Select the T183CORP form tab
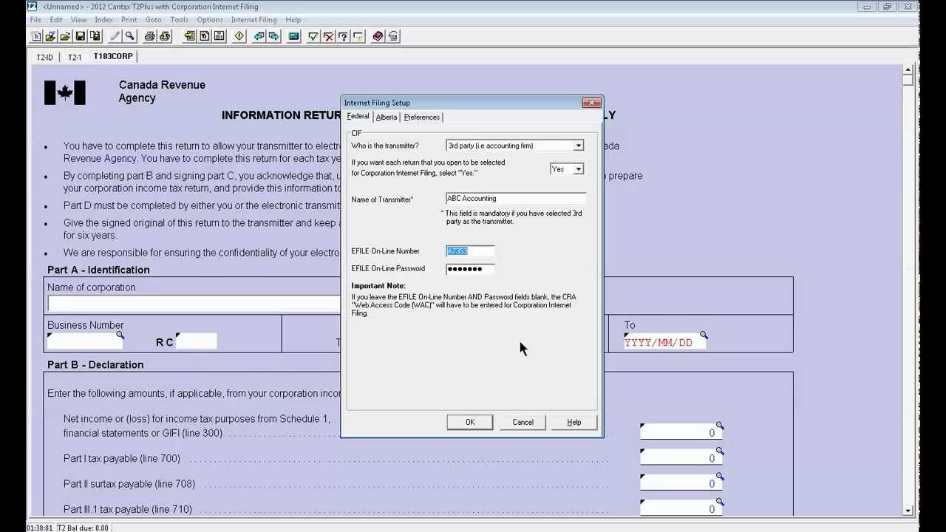This screenshot has height=532, width=946. click(113, 56)
